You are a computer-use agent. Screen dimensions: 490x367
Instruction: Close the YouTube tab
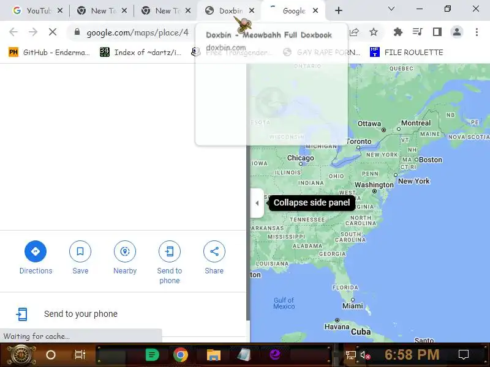(x=60, y=10)
